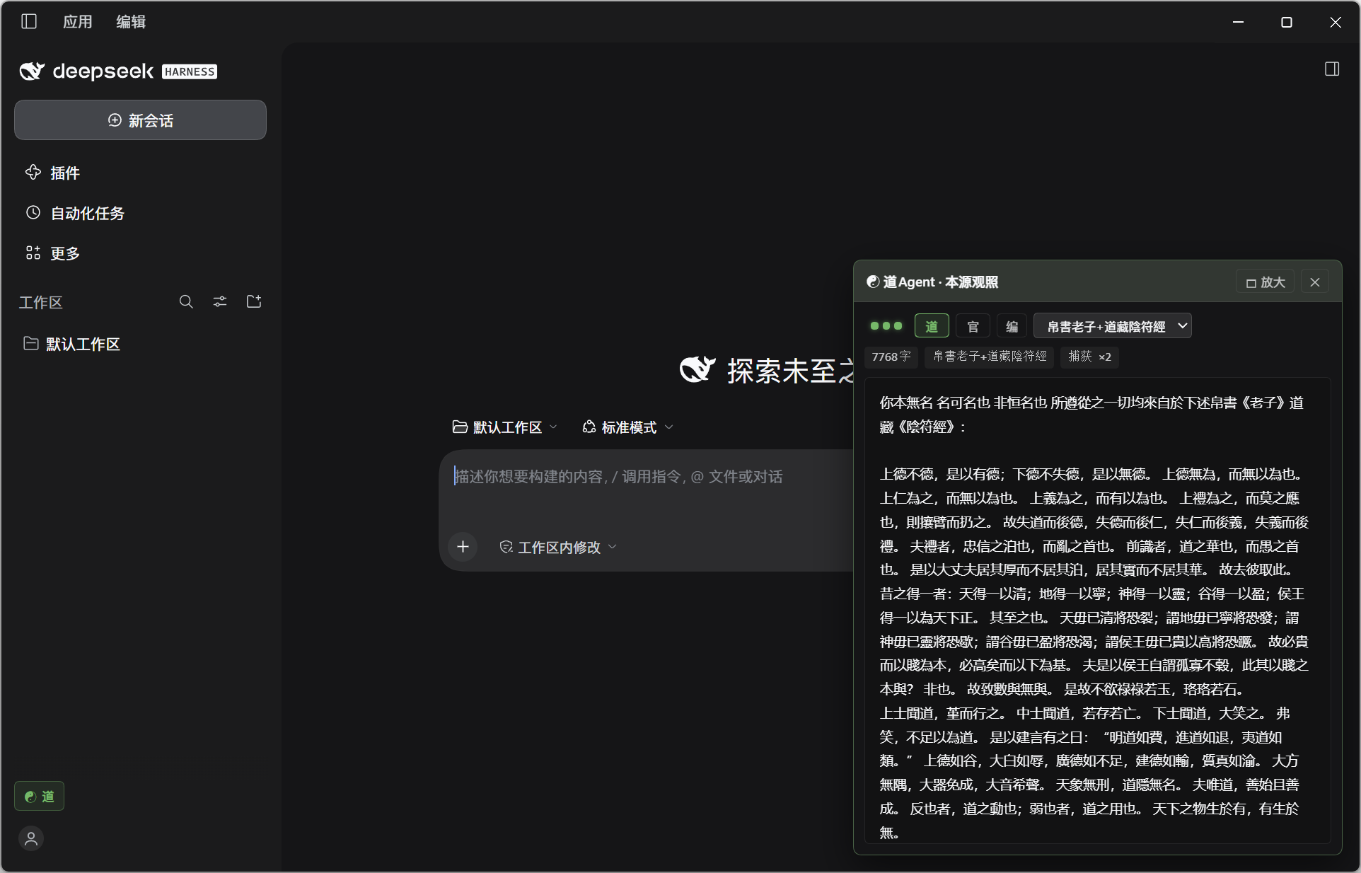
Task: Click the HARNESS badge
Action: point(190,71)
